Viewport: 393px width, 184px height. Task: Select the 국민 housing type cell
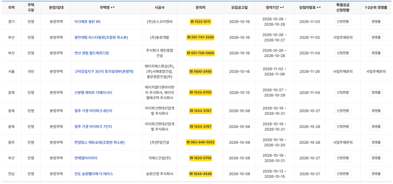coord(31,72)
